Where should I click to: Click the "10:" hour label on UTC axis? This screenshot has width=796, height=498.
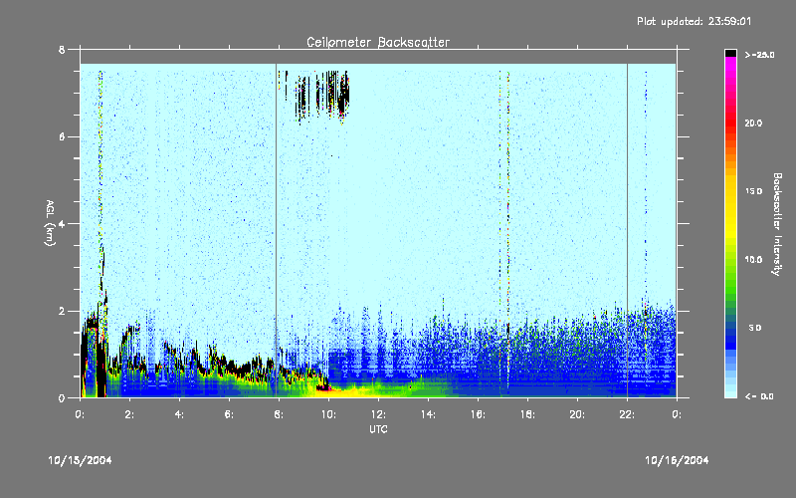pos(328,414)
